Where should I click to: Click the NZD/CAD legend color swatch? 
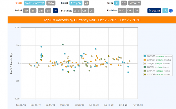145,74
